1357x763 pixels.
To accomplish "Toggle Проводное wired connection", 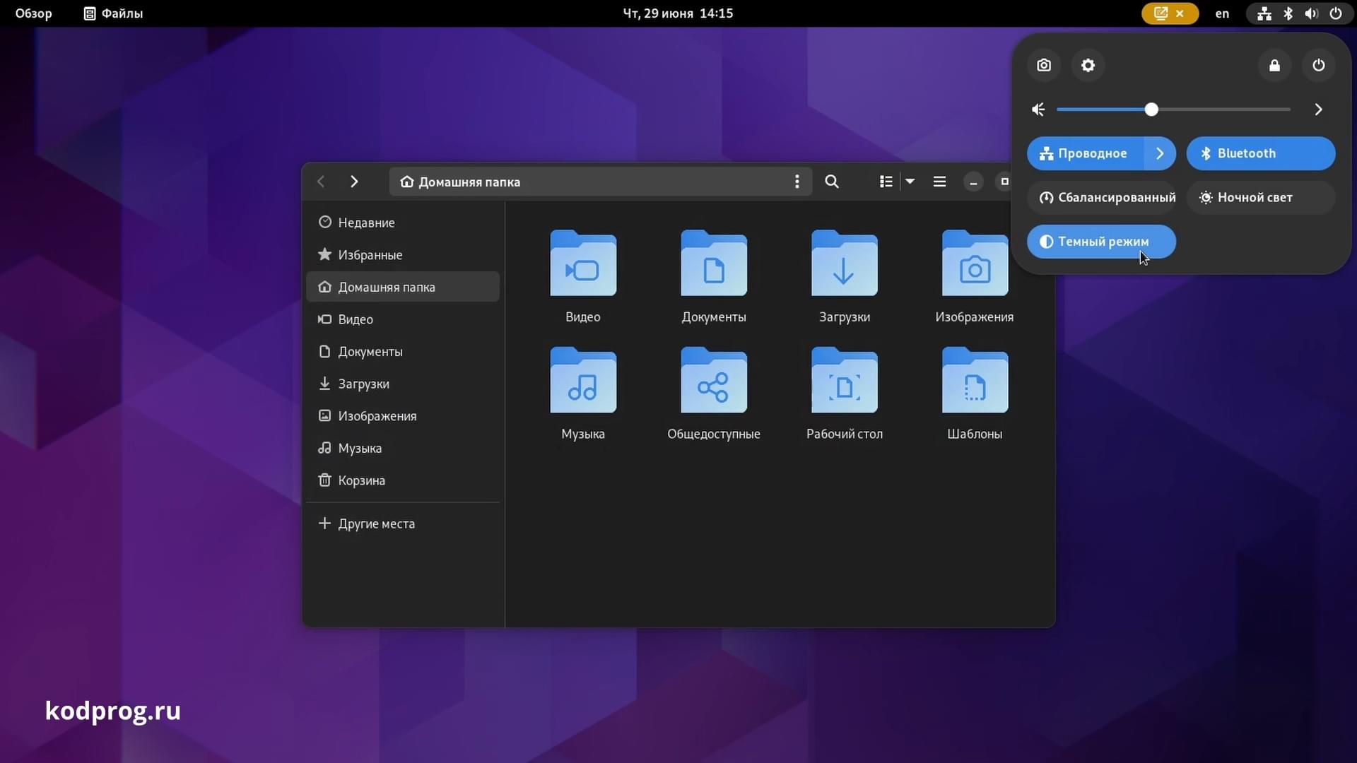I will 1085,153.
